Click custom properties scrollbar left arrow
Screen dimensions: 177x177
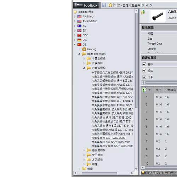[x=143, y=82]
